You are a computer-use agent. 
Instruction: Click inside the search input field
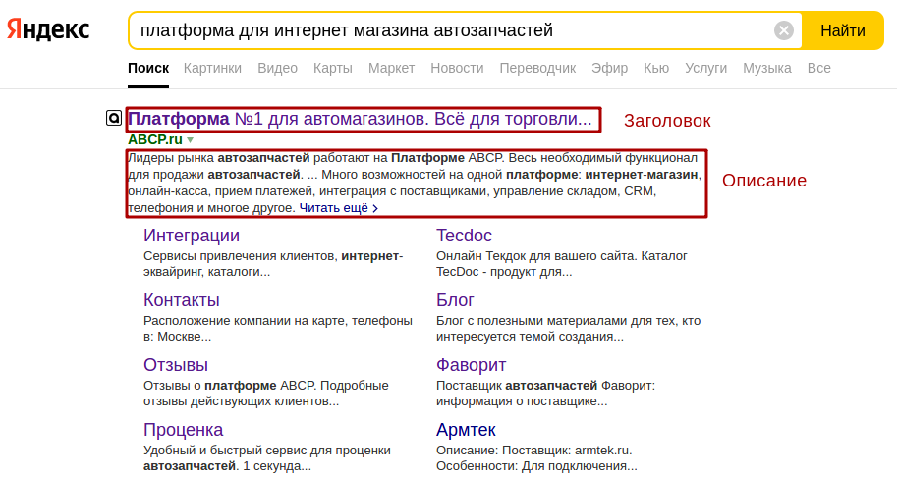tap(452, 30)
